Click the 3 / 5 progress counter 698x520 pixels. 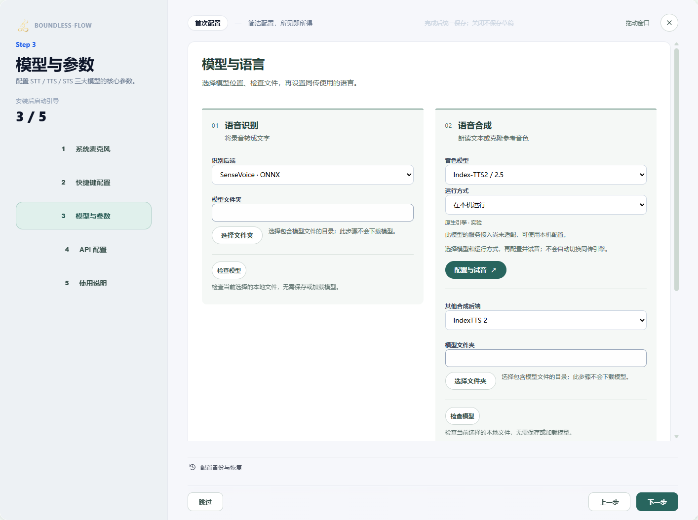click(31, 117)
